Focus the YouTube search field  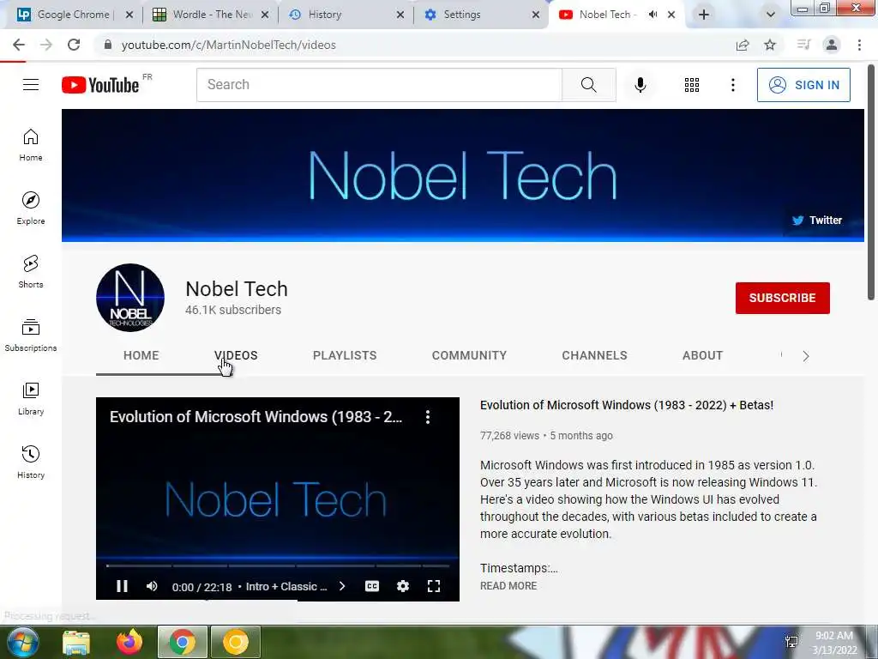coord(379,85)
